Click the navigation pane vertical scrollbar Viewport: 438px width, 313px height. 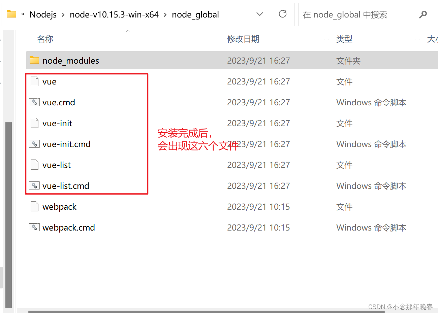pos(9,215)
